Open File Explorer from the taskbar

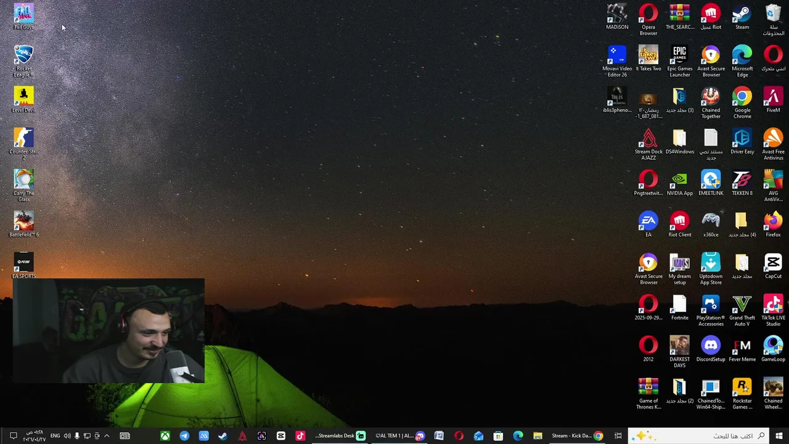click(538, 436)
